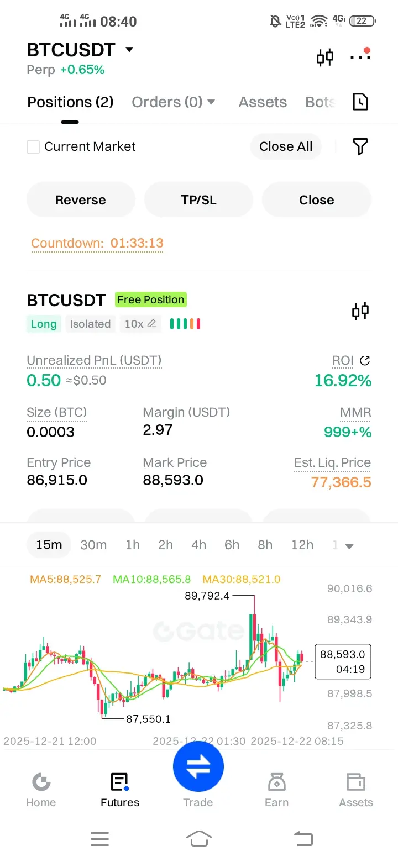Screen dimensions: 398x862
Task: Enable the Current Market checkbox
Action: click(x=33, y=147)
